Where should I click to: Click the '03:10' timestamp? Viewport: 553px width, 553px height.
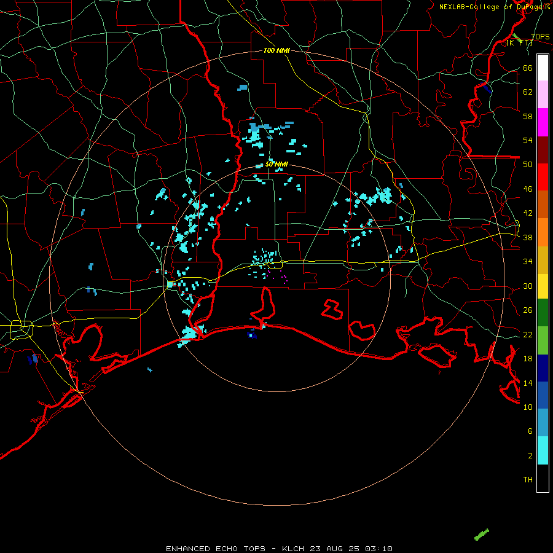point(378,549)
